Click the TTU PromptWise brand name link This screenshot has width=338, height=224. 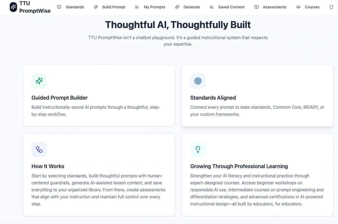click(35, 7)
